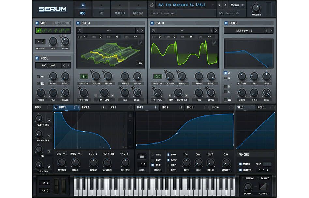Click the MG Low 12 filter type
Screen dimensions: 309x198
244,31
